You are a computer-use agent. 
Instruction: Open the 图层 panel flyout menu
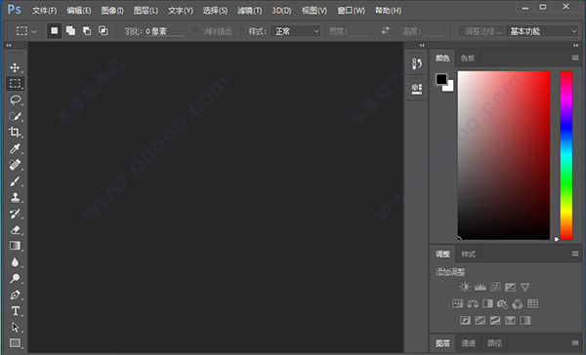tap(575, 342)
